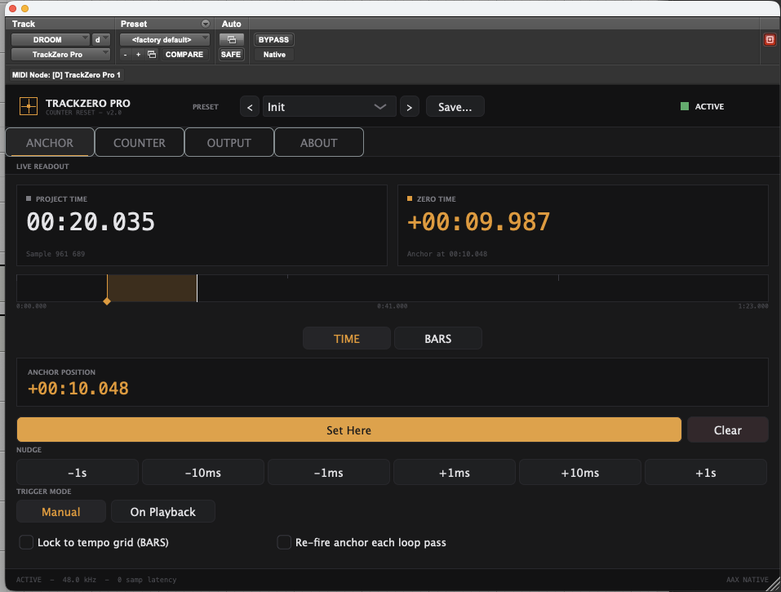
Task: Nudge anchor by -10ms
Action: pos(203,473)
